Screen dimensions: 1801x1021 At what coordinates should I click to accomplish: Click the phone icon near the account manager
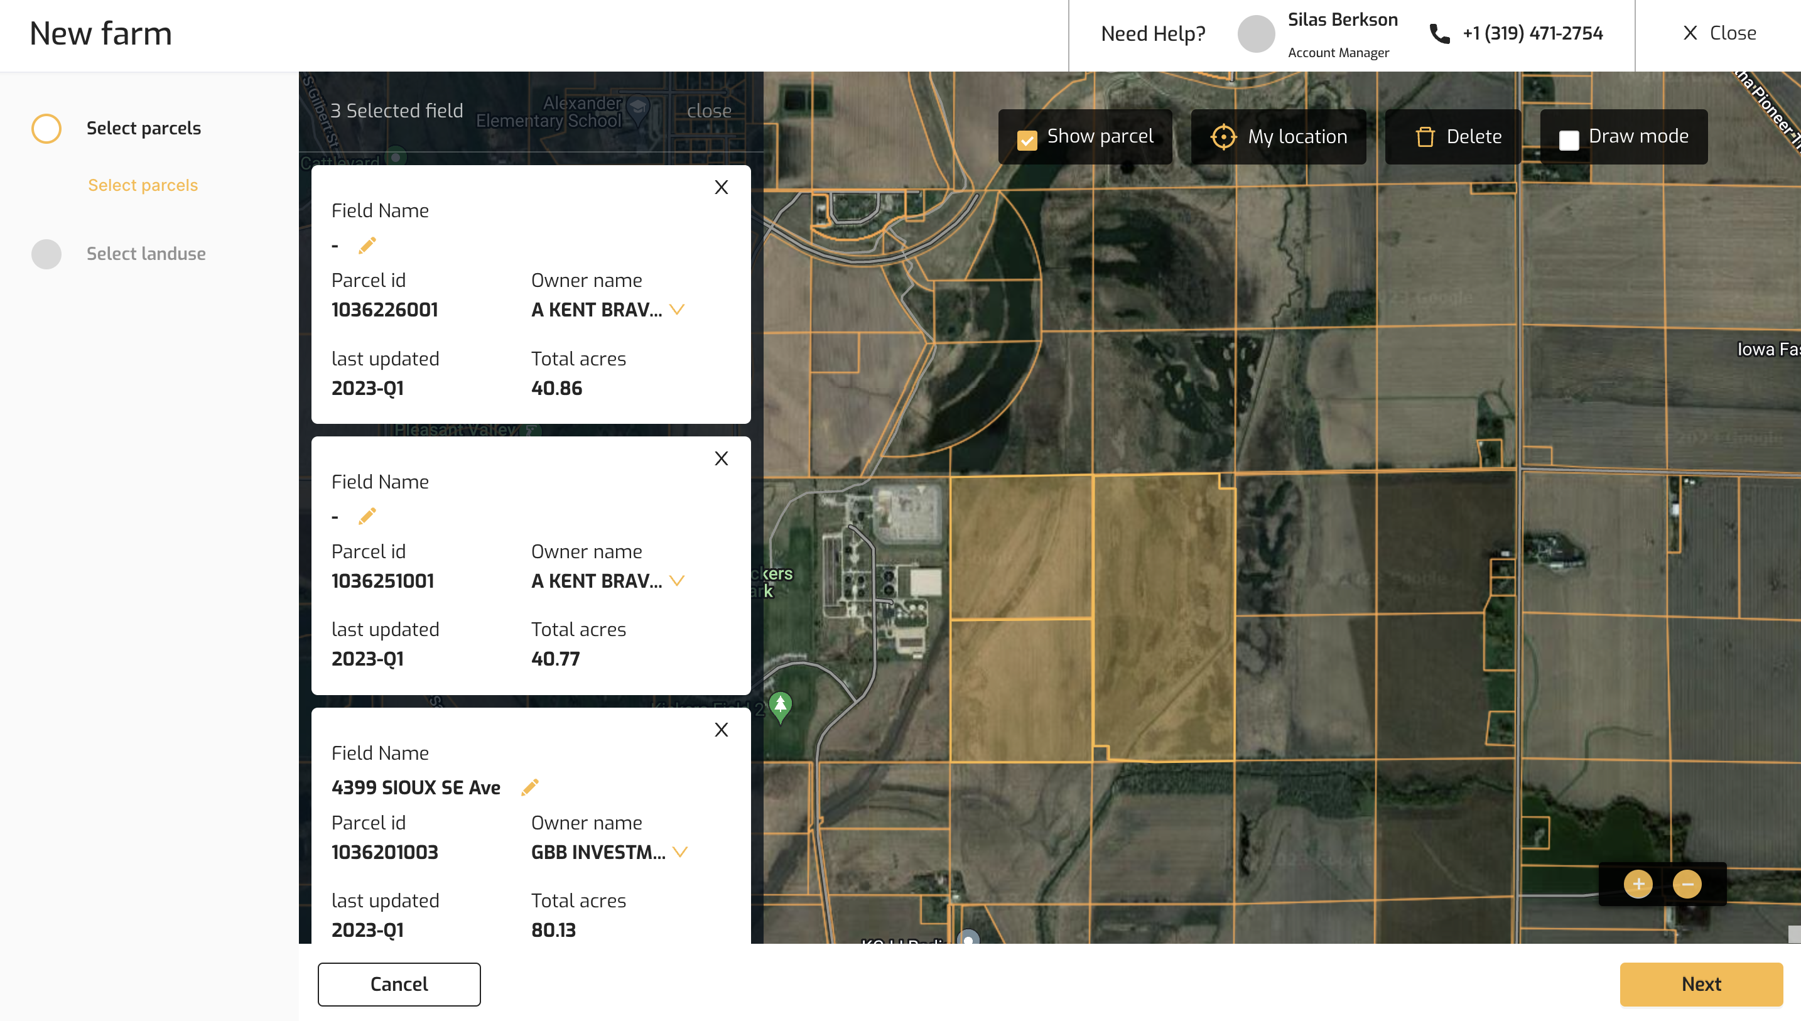[x=1439, y=33]
